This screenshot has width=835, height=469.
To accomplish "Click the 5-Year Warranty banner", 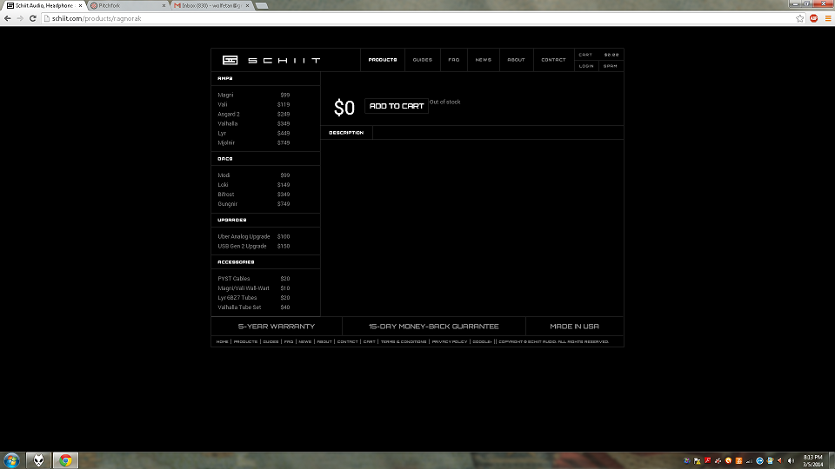I will pyautogui.click(x=277, y=326).
